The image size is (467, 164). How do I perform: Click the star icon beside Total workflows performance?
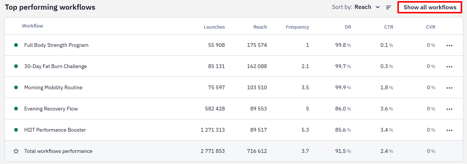pyautogui.click(x=16, y=151)
